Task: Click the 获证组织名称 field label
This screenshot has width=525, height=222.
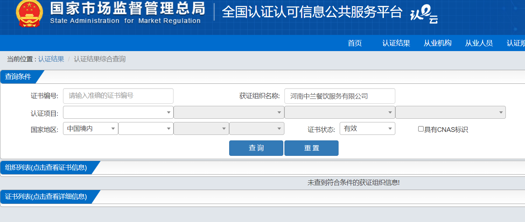Action: (x=260, y=96)
